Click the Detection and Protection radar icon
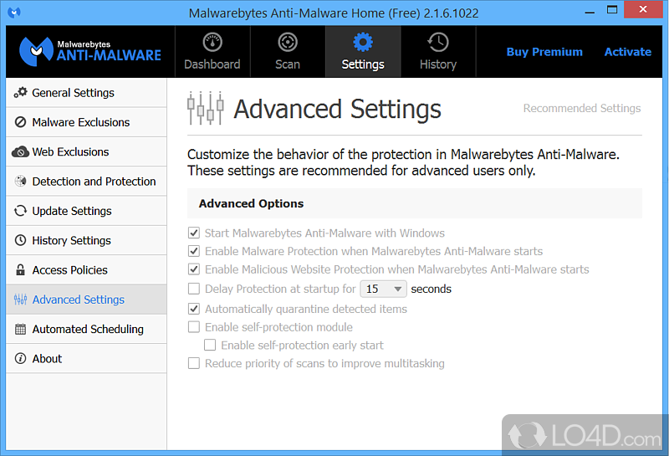This screenshot has width=669, height=456. coord(20,181)
